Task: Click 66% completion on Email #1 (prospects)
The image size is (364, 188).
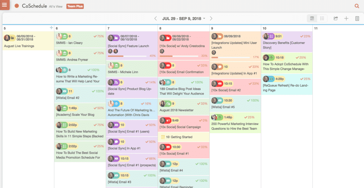Action: pyautogui.click(x=151, y=158)
